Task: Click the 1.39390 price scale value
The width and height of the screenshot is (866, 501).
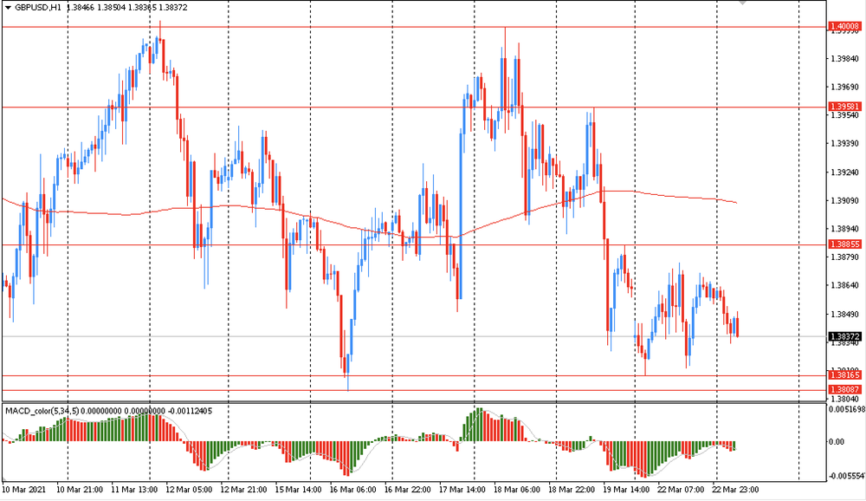Action: tap(845, 144)
